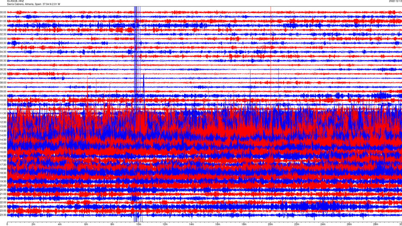This screenshot has height=226, width=402.
Task: Select the 16:30 time row label
Action: pyautogui.click(x=3, y=156)
